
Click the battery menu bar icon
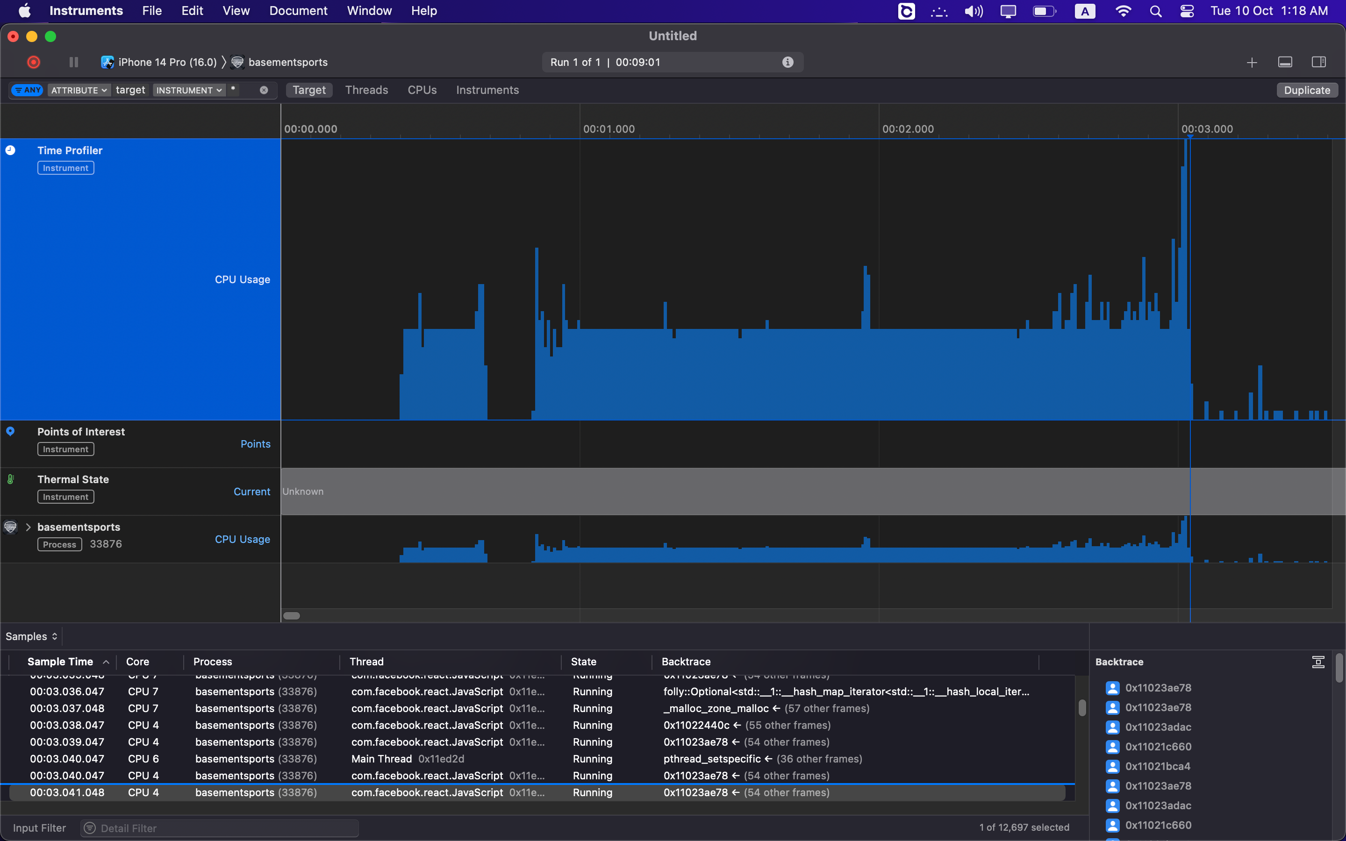pyautogui.click(x=1045, y=11)
